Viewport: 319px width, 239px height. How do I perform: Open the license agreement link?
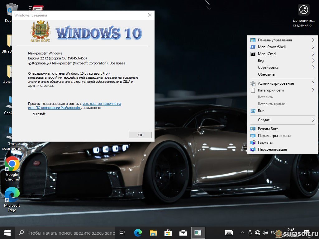102,104
